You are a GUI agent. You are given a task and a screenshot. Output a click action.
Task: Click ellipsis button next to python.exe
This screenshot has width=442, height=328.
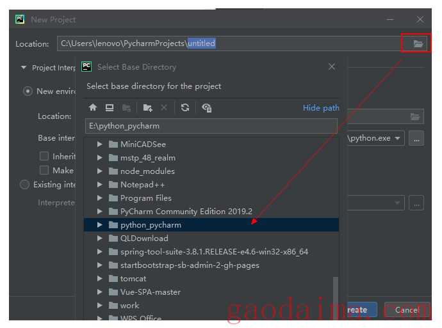tap(416, 138)
